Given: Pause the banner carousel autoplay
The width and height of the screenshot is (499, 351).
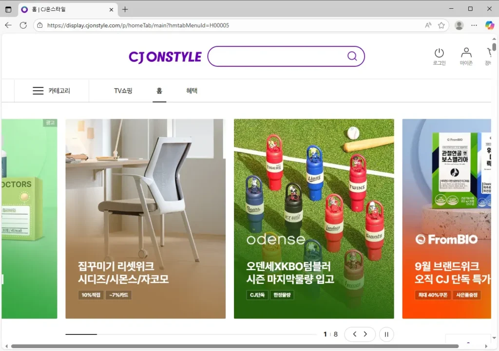Looking at the screenshot, I should coord(386,334).
